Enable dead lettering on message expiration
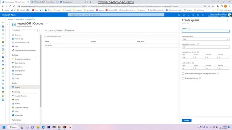 [183, 74]
